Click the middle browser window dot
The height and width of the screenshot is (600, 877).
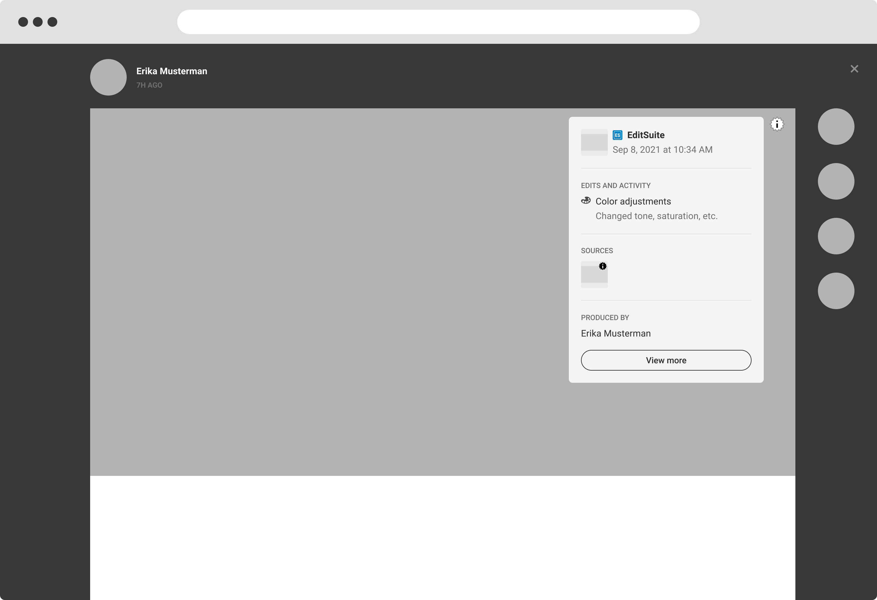pos(38,22)
